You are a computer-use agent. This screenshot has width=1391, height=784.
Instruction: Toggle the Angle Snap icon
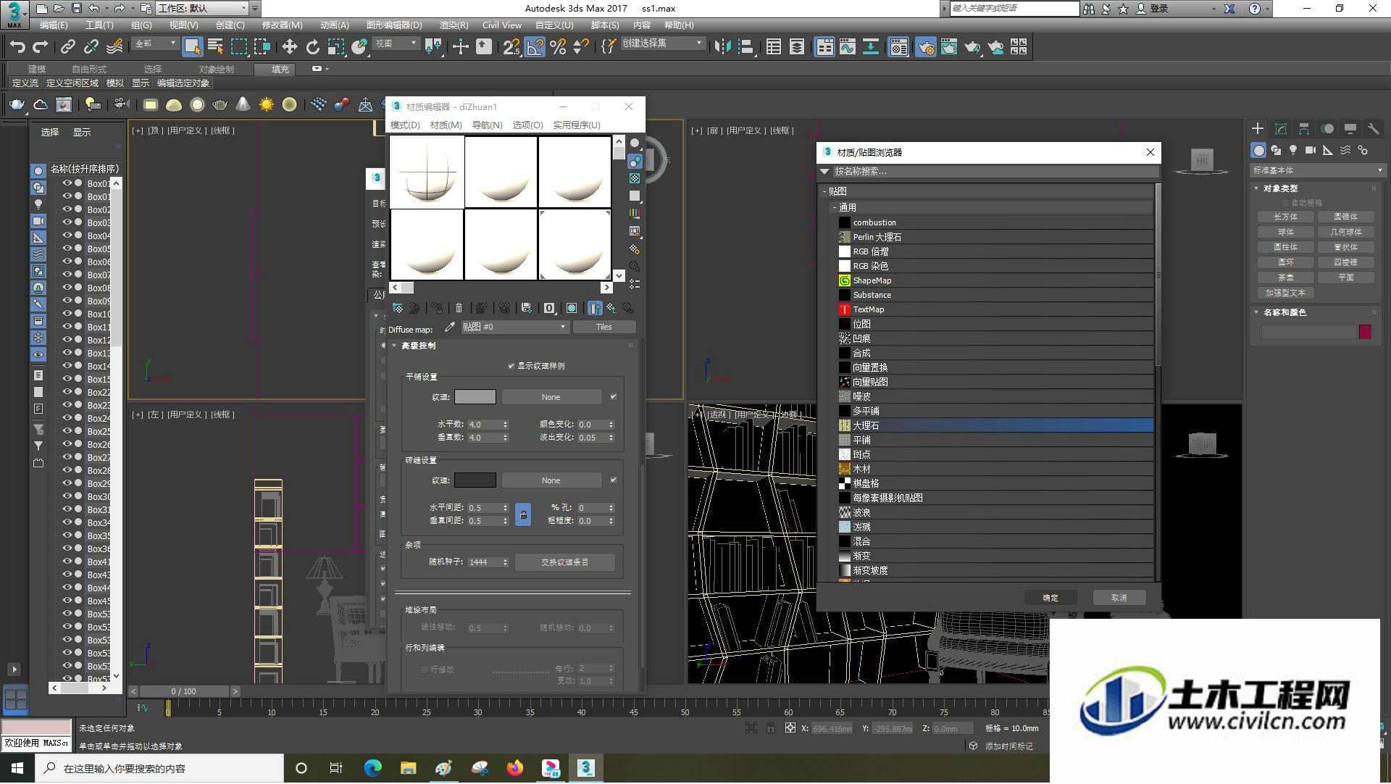point(535,47)
